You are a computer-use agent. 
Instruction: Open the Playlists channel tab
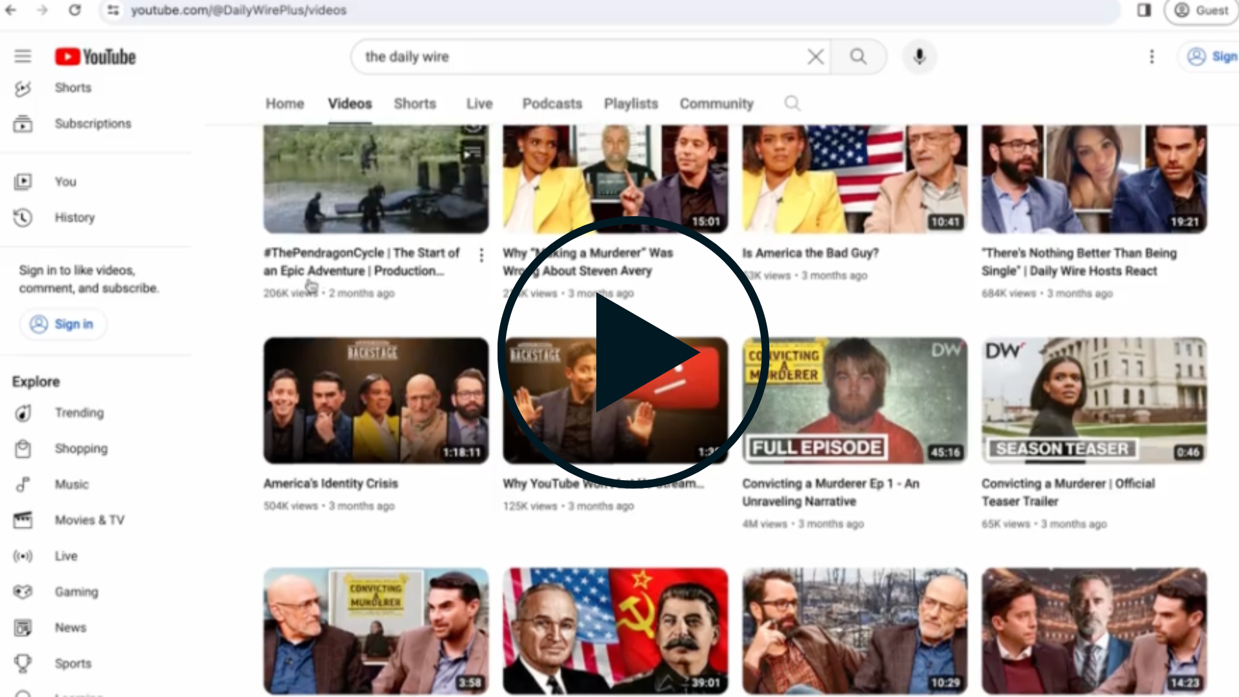click(x=630, y=103)
